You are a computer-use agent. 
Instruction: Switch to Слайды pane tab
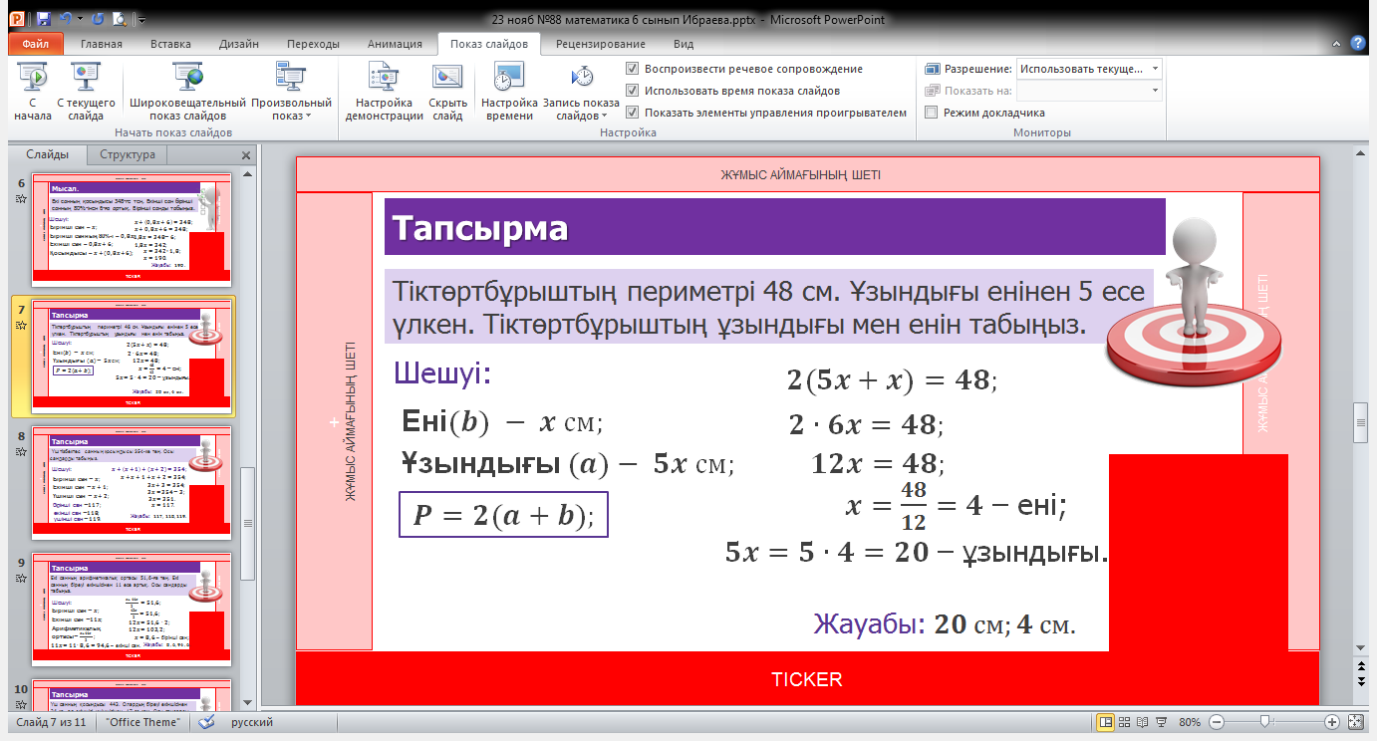pyautogui.click(x=48, y=154)
